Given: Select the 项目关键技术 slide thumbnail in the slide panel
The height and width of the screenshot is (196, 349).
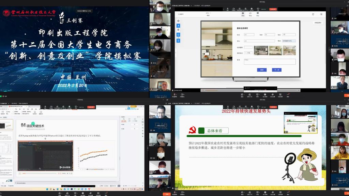Looking at the screenshot, I should pyautogui.click(x=7, y=124).
